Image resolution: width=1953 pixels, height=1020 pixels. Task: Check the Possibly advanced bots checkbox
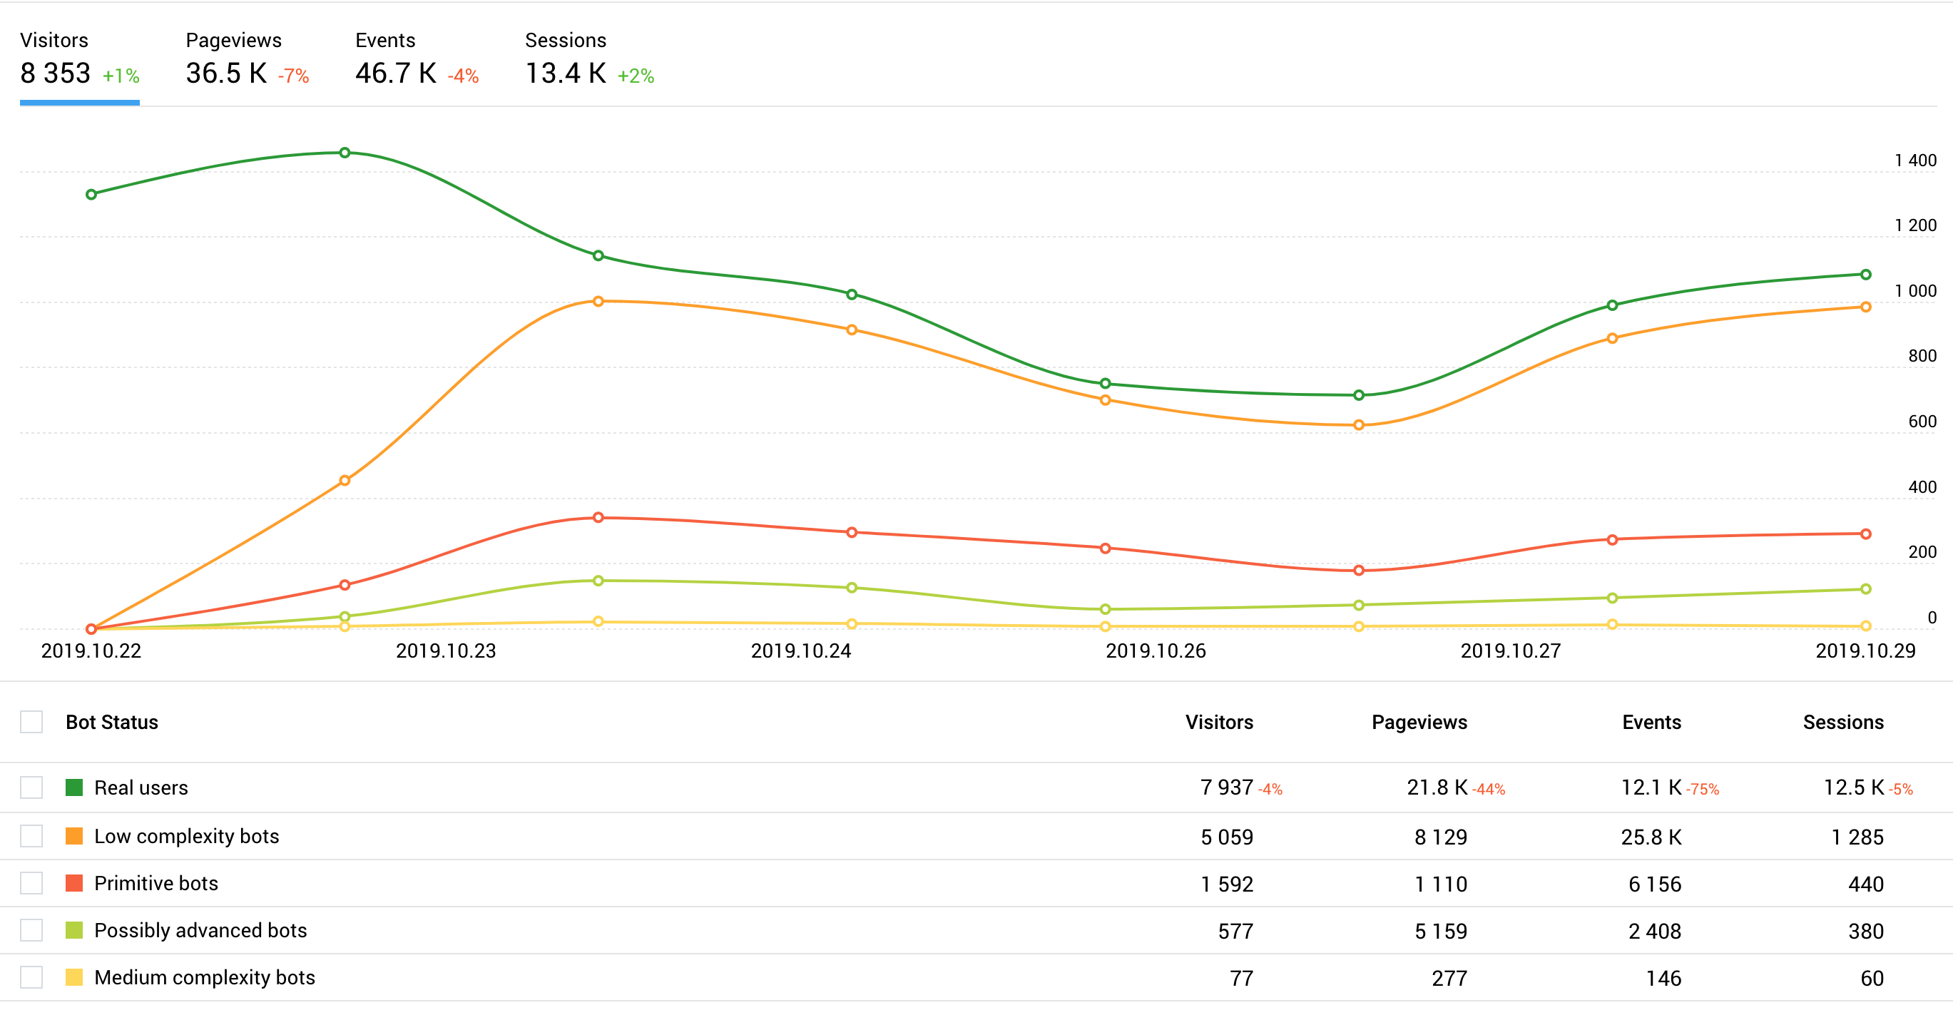[31, 929]
